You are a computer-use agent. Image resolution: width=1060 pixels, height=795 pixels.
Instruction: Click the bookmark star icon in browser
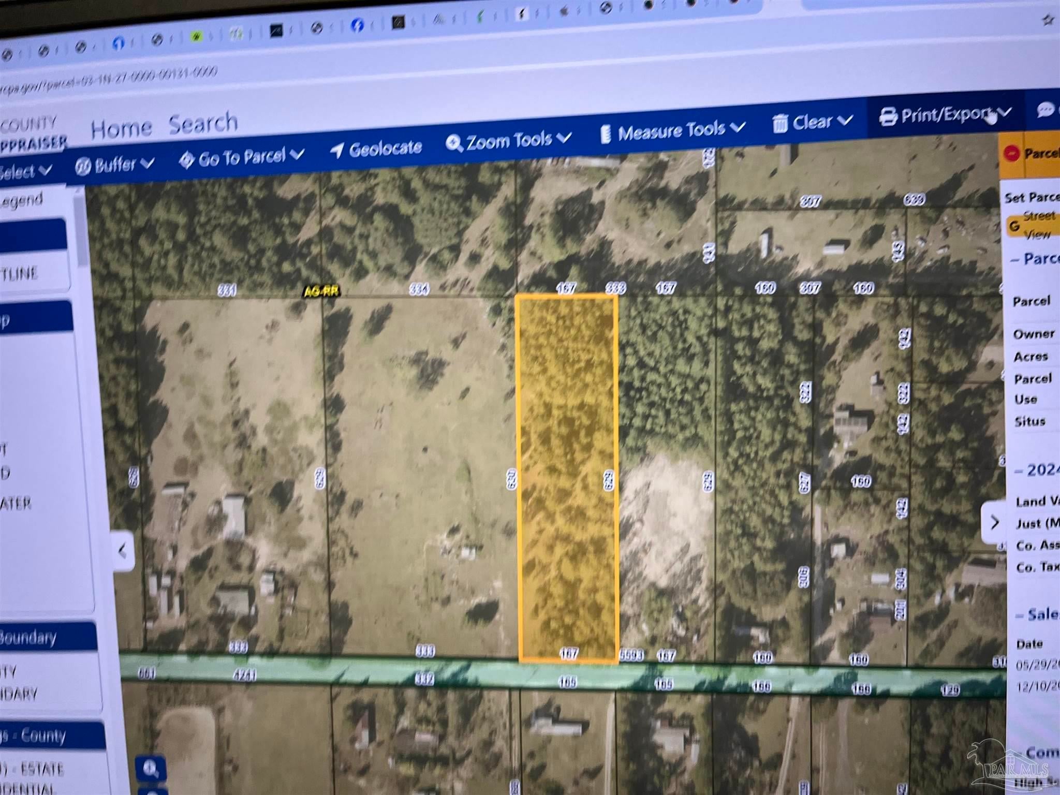pyautogui.click(x=1049, y=21)
